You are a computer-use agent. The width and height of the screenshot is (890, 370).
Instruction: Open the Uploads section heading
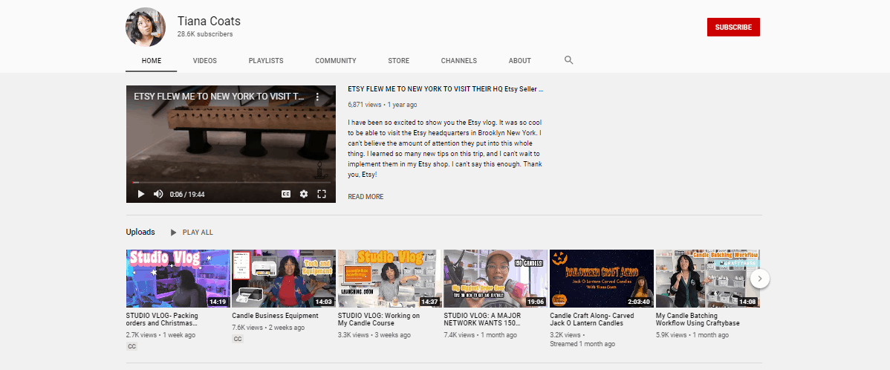(140, 232)
